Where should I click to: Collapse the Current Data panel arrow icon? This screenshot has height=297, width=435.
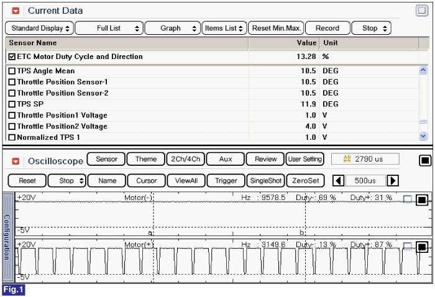(x=16, y=11)
